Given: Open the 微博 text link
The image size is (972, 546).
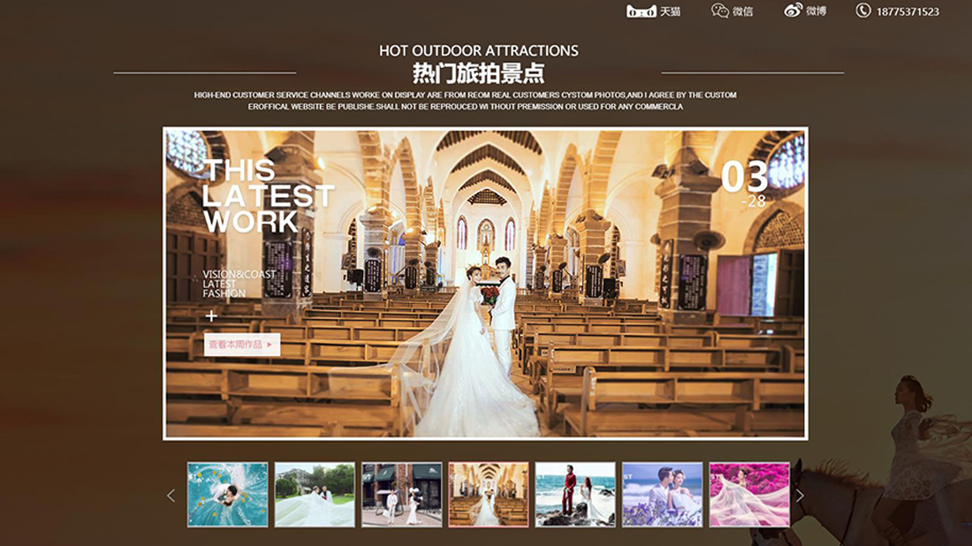Looking at the screenshot, I should (816, 11).
